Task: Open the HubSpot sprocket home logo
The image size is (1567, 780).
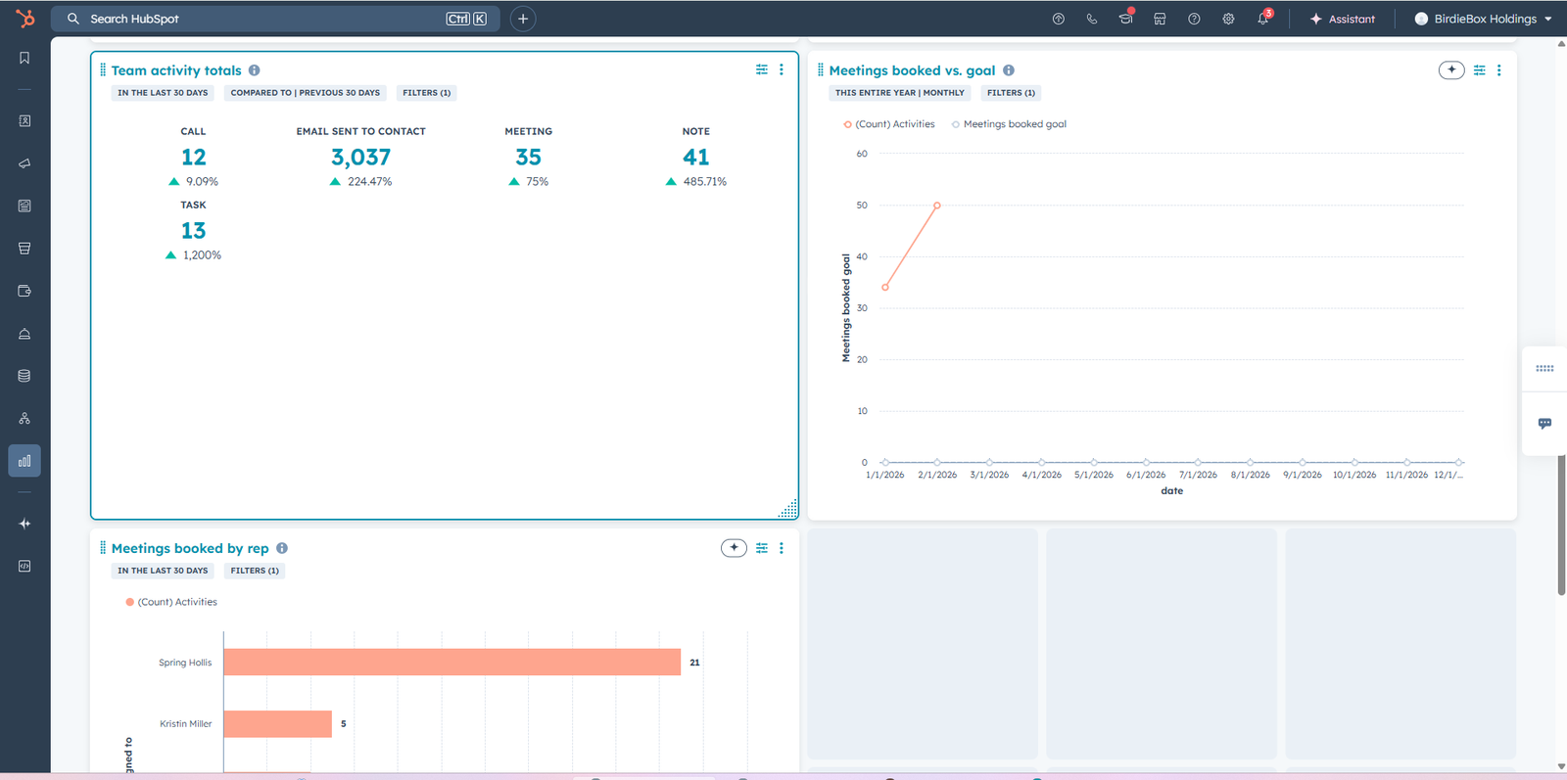Action: point(24,18)
